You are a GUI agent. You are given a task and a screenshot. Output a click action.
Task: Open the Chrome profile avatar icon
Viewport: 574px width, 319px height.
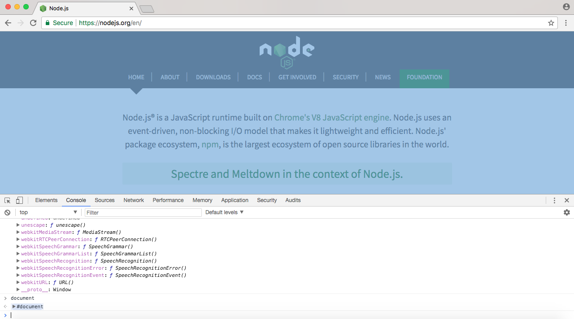tap(566, 7)
